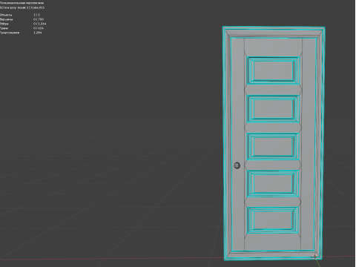Click the 'Вершины' 0/750 statistics row
The height and width of the screenshot is (267, 356).
point(22,19)
